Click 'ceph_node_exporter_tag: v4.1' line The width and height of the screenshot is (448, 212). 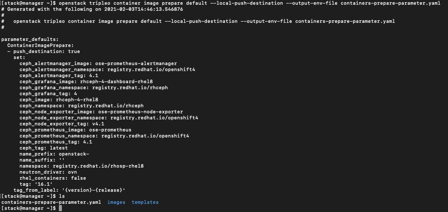point(62,124)
